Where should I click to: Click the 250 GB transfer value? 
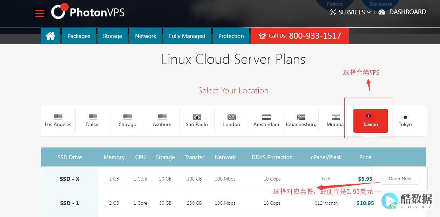(x=194, y=203)
